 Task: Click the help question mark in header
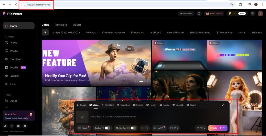click(199, 13)
